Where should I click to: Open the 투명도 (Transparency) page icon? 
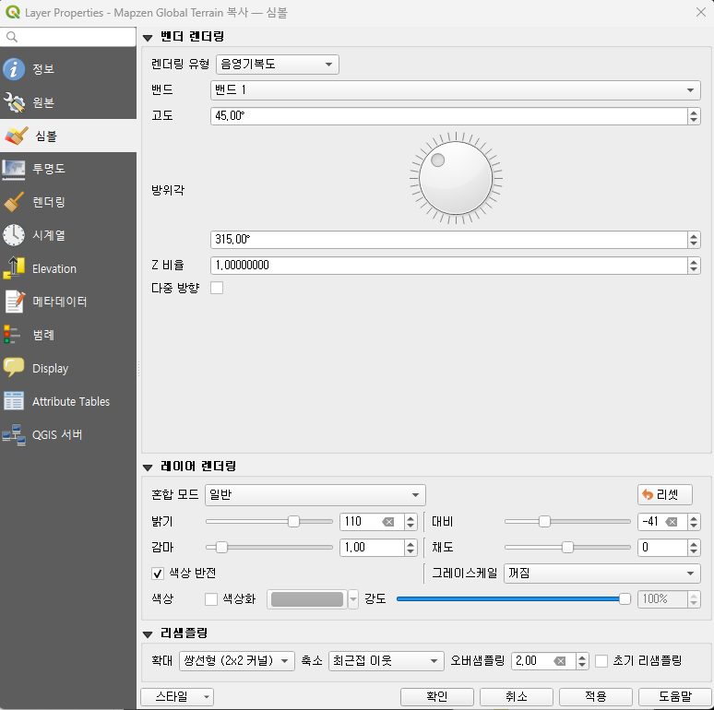[x=14, y=169]
